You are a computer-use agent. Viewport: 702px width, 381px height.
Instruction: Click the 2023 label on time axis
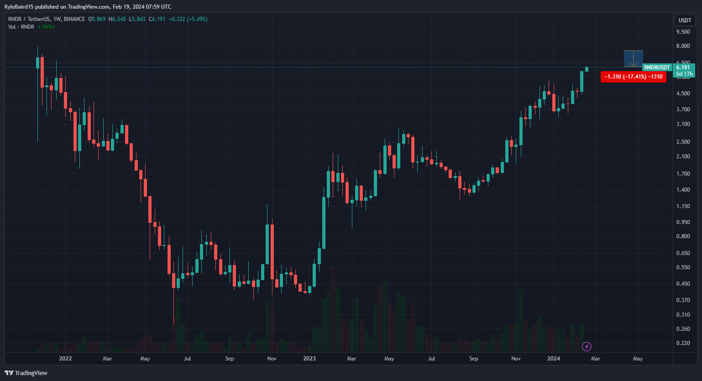coord(309,359)
